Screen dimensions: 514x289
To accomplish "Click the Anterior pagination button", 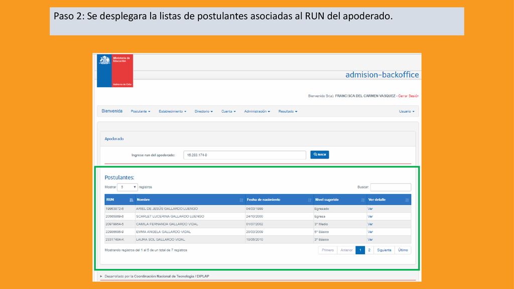I will click(346, 250).
